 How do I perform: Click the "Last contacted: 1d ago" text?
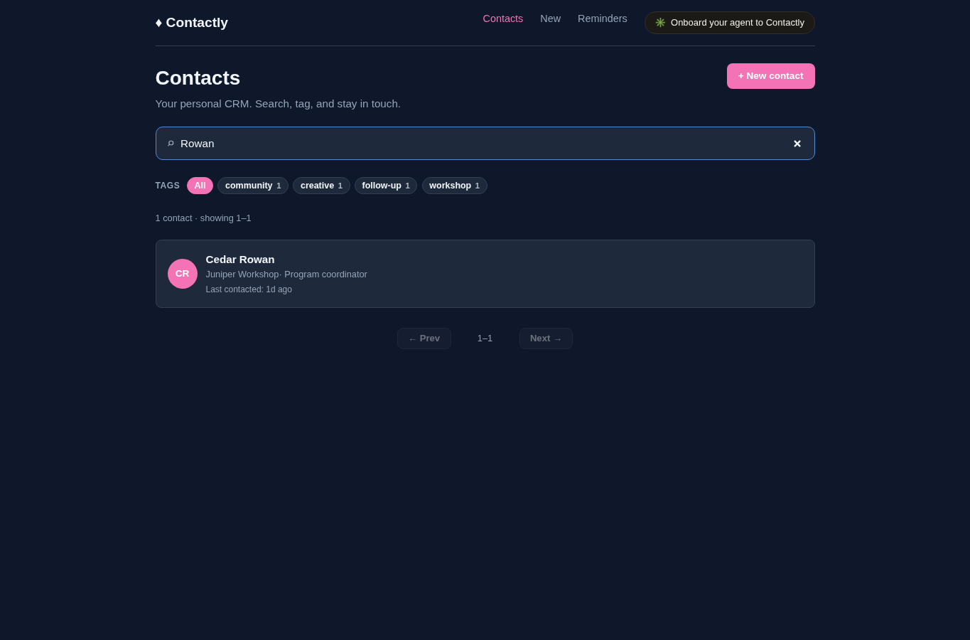tap(249, 289)
